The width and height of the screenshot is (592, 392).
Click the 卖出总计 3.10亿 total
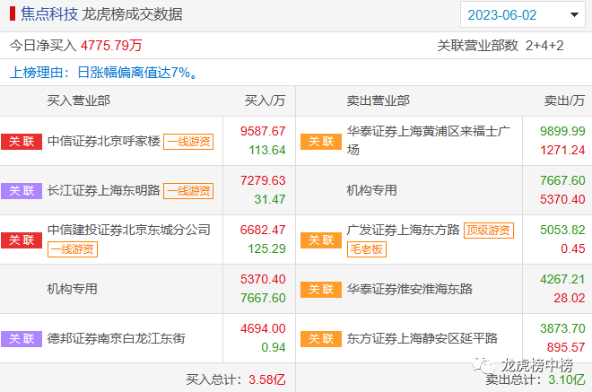click(x=535, y=379)
